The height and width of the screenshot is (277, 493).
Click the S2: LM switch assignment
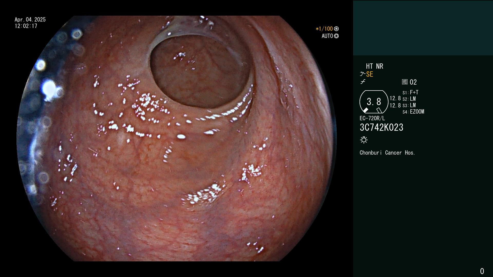409,99
